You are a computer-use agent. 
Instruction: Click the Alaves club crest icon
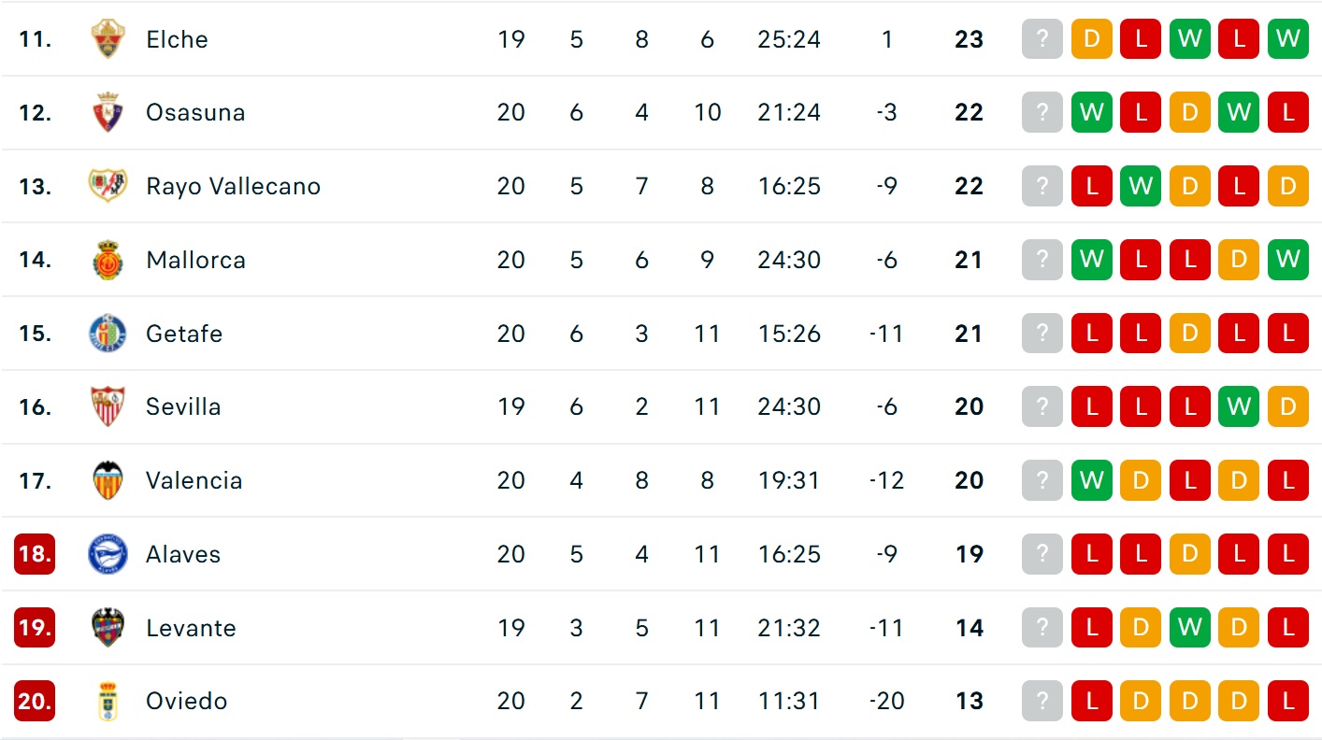[x=108, y=554]
